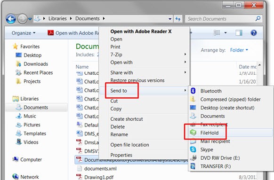Choose Copy from the context menu

pos(145,109)
